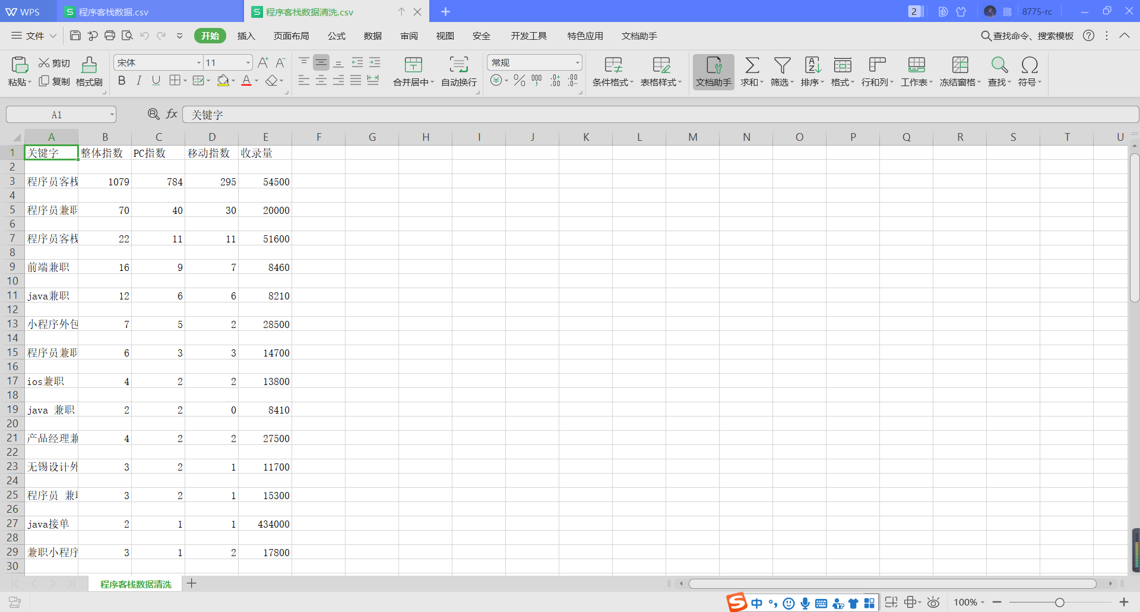Select column E header

265,137
